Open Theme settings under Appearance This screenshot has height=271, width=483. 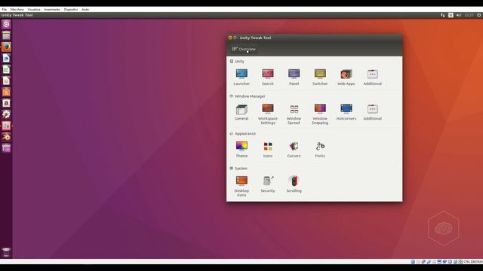(241, 149)
